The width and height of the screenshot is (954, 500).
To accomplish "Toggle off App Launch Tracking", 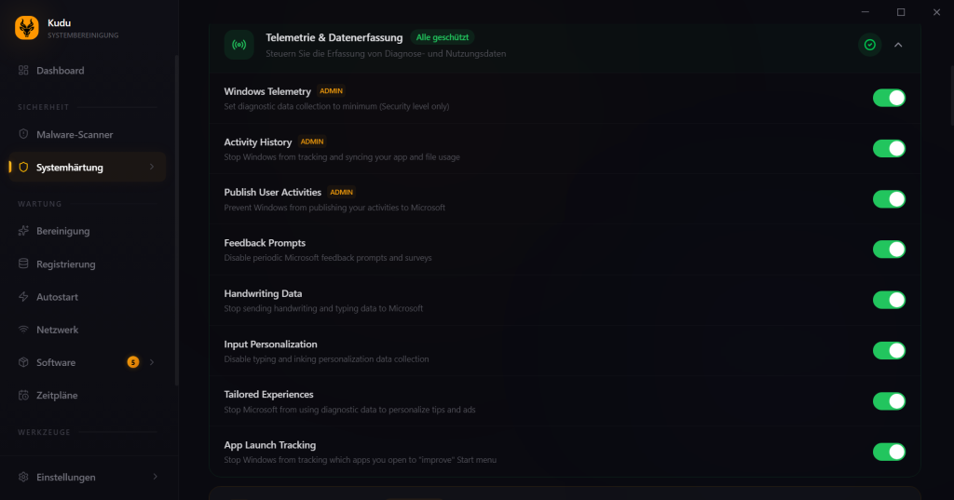I will click(889, 452).
